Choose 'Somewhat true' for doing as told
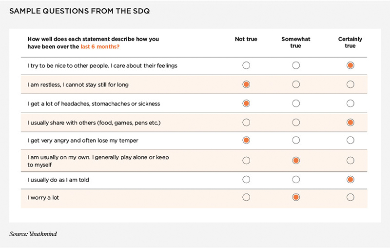Image resolution: width=390 pixels, height=248 pixels. click(296, 180)
